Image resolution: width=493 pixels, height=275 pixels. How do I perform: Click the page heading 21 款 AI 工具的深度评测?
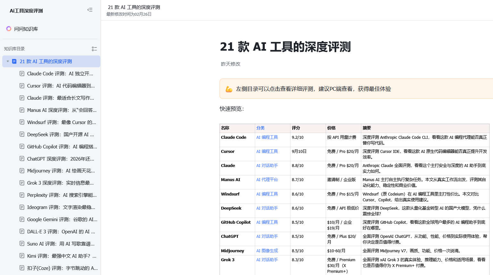pos(285,47)
